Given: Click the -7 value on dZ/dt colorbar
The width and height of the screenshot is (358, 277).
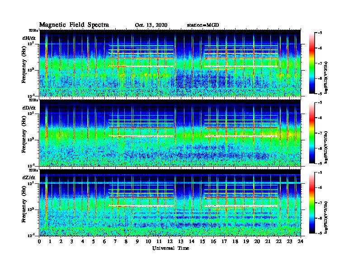Looking at the screenshot, I should click(x=320, y=203).
